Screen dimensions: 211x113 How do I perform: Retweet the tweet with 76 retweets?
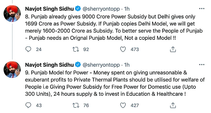coord(76,105)
